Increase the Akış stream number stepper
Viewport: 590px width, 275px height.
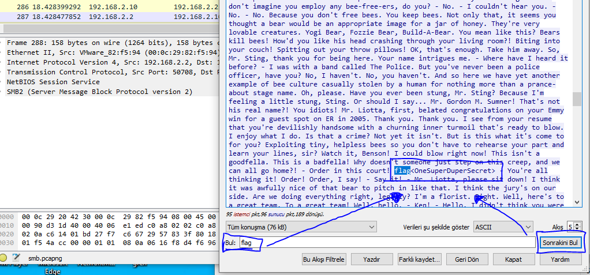(577, 224)
